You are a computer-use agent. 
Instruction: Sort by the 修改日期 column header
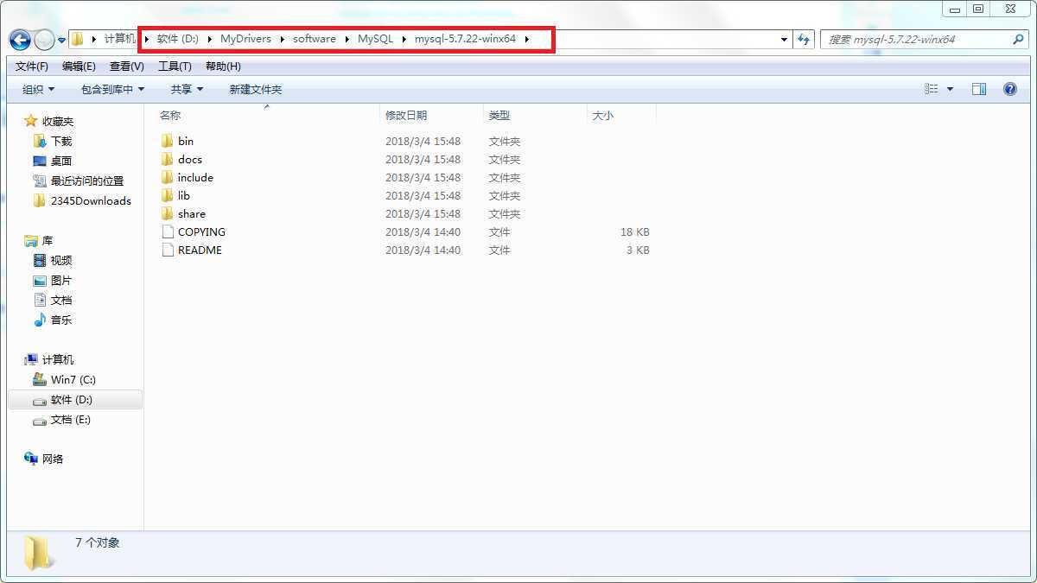click(x=406, y=115)
